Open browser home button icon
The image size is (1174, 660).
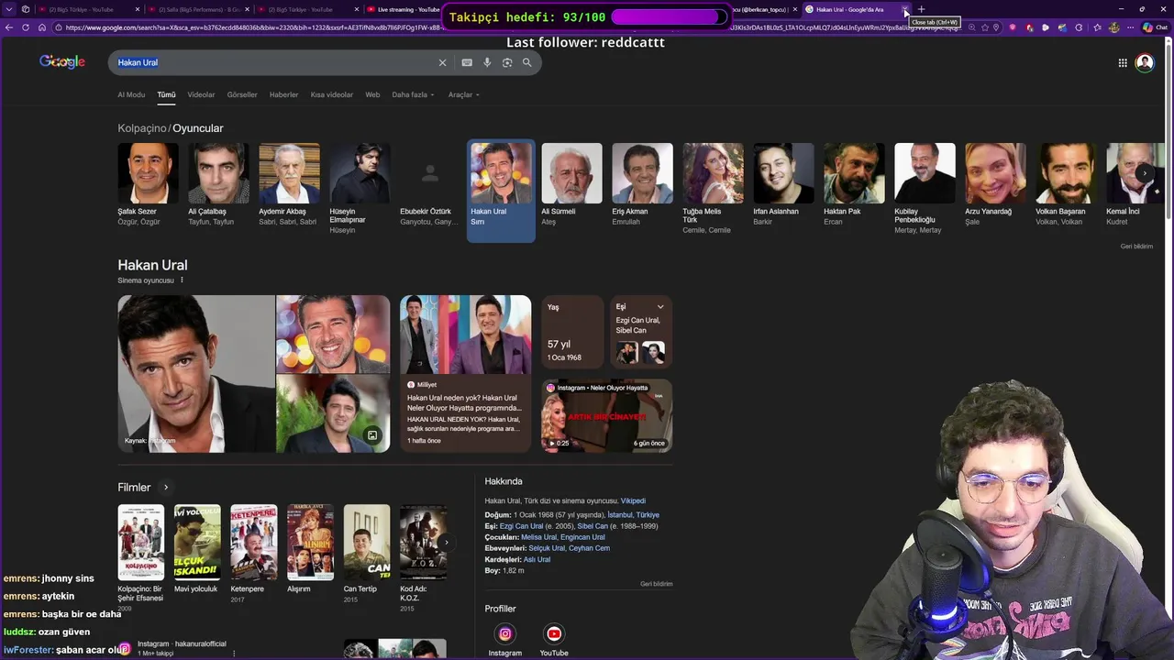[x=42, y=27]
